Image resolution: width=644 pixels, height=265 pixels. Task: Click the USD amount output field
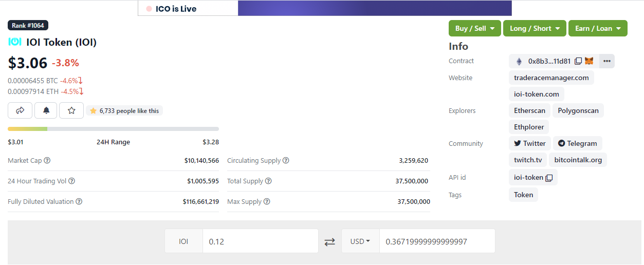437,241
